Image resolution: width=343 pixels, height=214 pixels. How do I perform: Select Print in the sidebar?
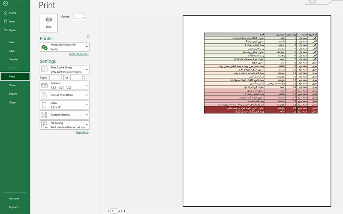coord(15,77)
